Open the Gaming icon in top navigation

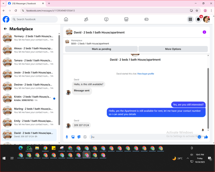coord(146,19)
